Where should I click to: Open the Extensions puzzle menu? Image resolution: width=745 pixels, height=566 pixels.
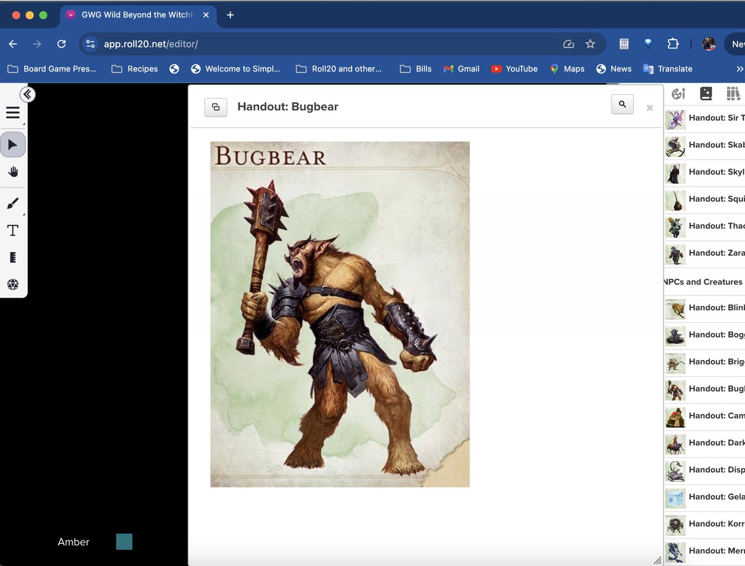tap(673, 44)
